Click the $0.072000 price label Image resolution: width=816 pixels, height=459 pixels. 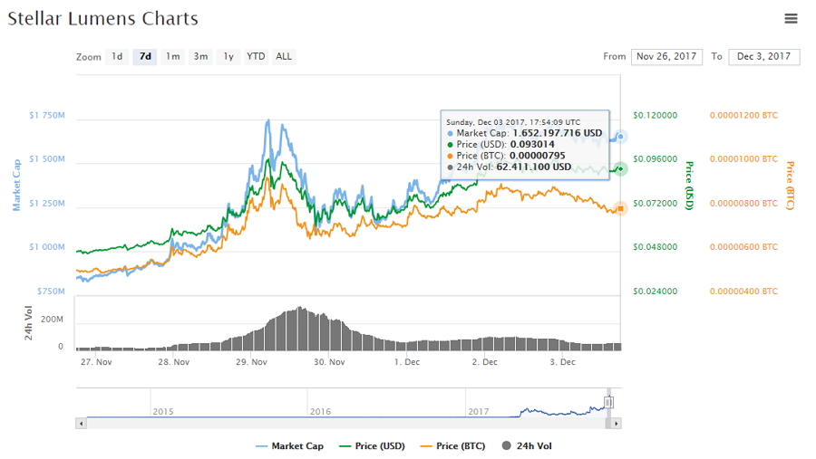(656, 204)
